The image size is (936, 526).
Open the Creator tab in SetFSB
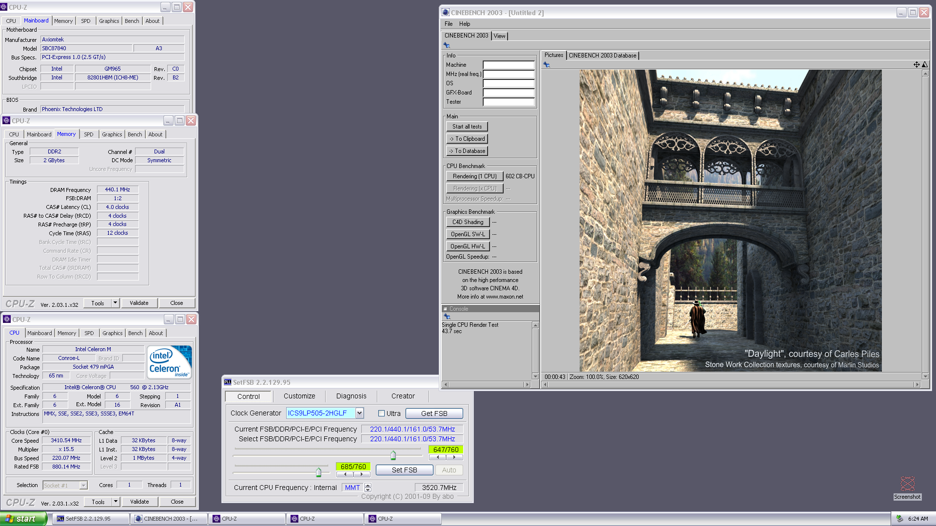coord(403,396)
